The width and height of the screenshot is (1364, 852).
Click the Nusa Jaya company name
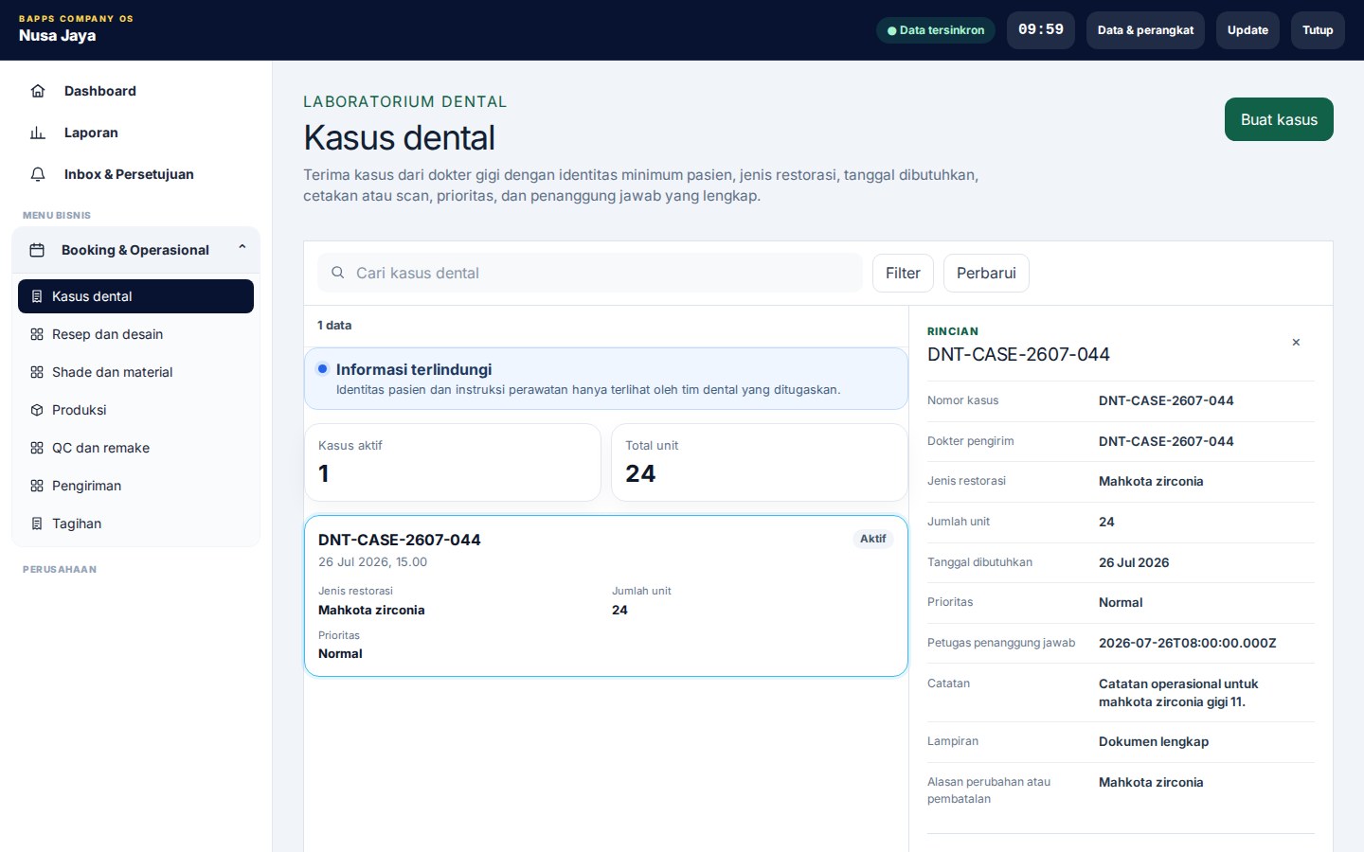point(58,36)
